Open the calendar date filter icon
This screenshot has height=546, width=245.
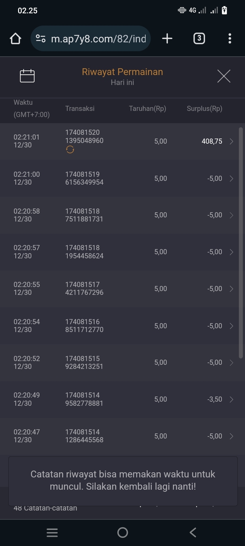(27, 76)
